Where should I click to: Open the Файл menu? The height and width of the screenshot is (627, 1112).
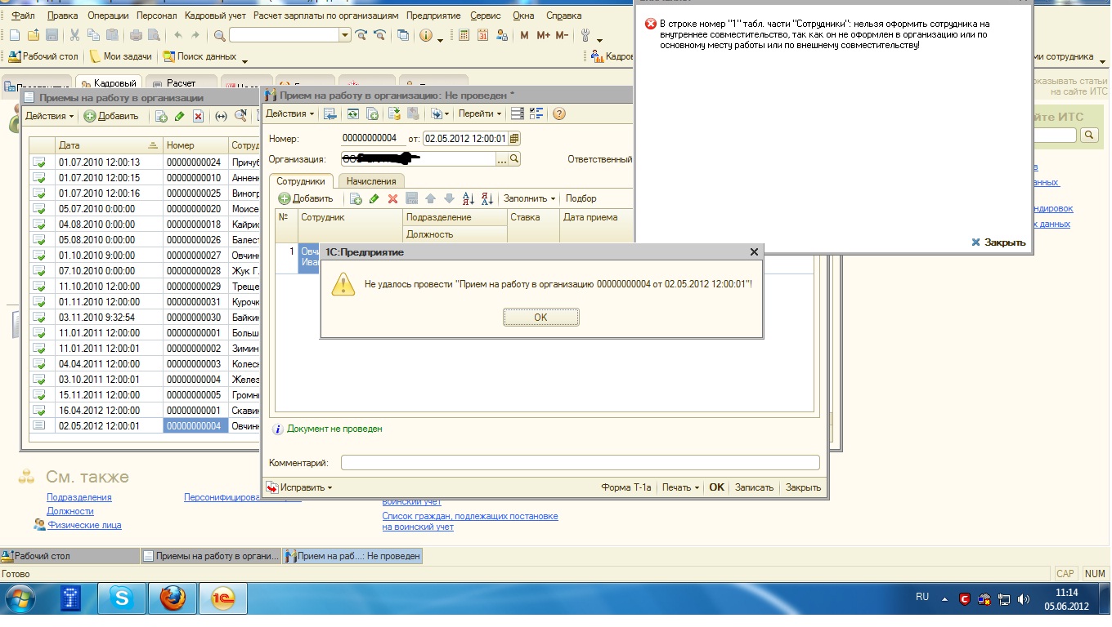point(23,16)
